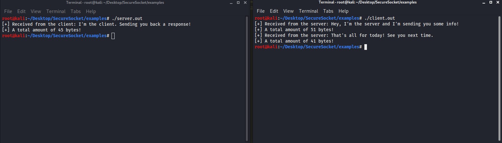Open File menu in server terminal window
Viewport: 502px width, 143px height.
[8, 11]
